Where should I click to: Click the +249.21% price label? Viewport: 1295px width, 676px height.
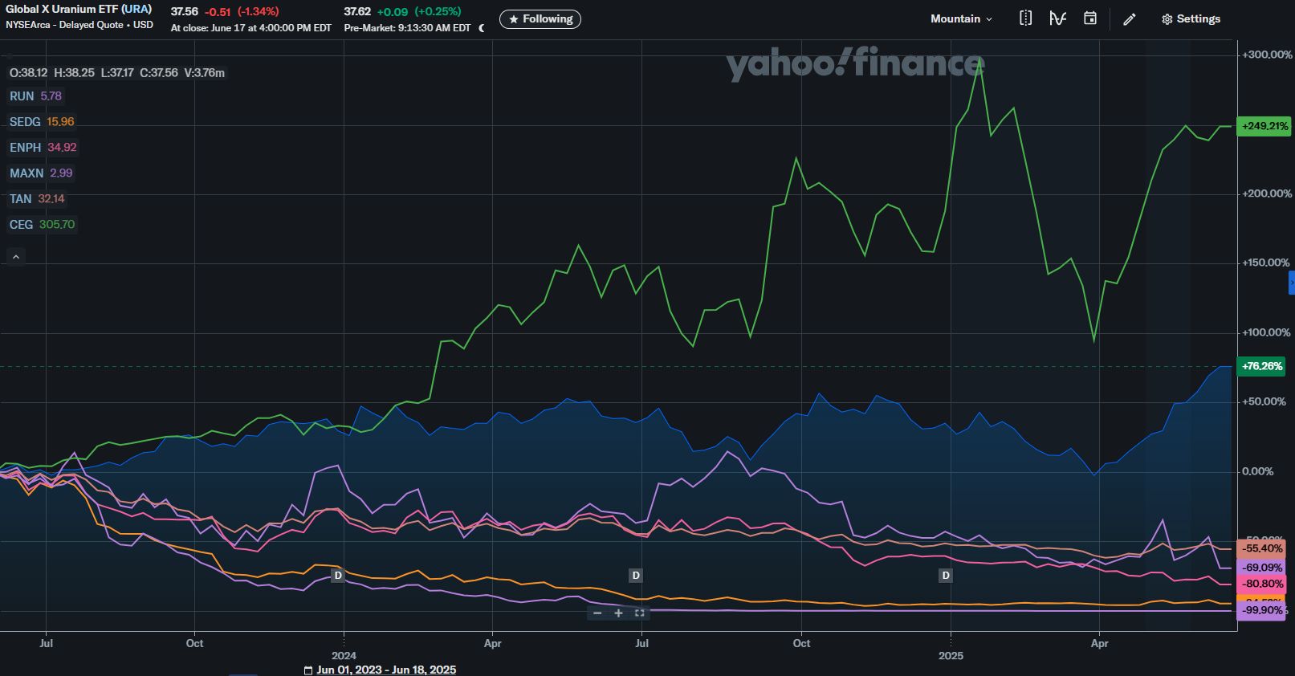tap(1264, 126)
